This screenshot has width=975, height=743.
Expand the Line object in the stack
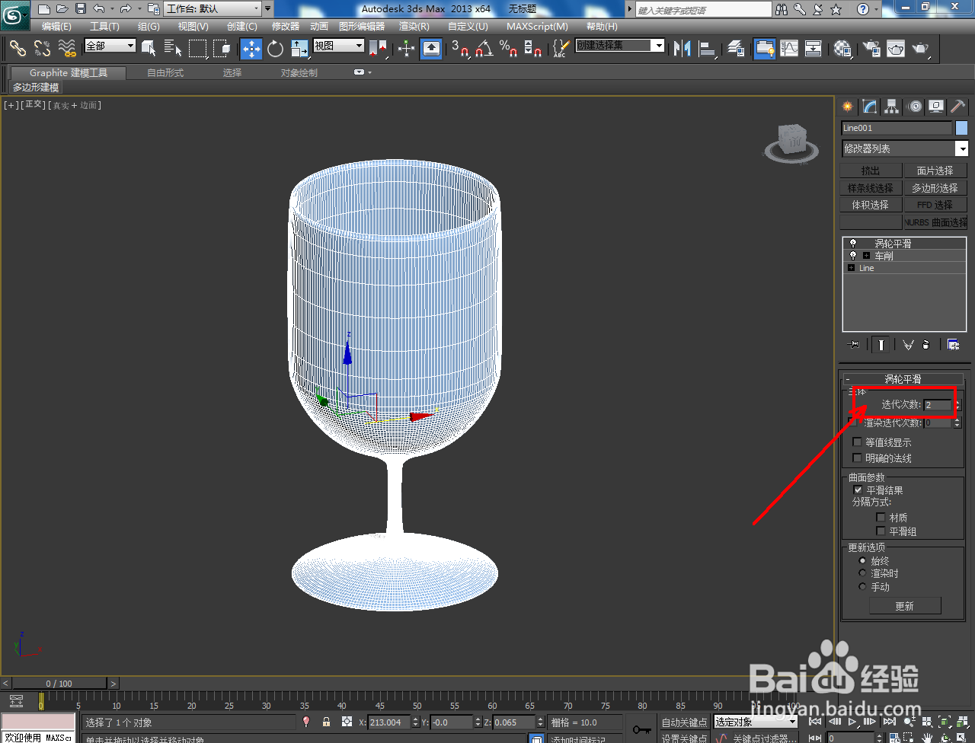click(851, 268)
